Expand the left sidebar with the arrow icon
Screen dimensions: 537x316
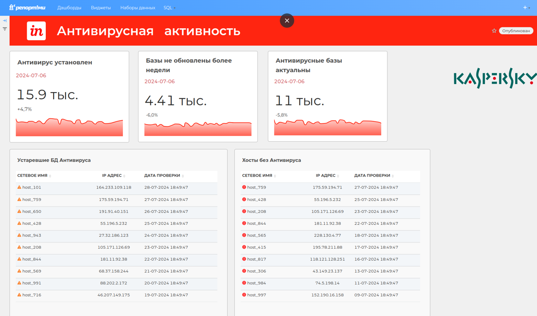(5, 20)
